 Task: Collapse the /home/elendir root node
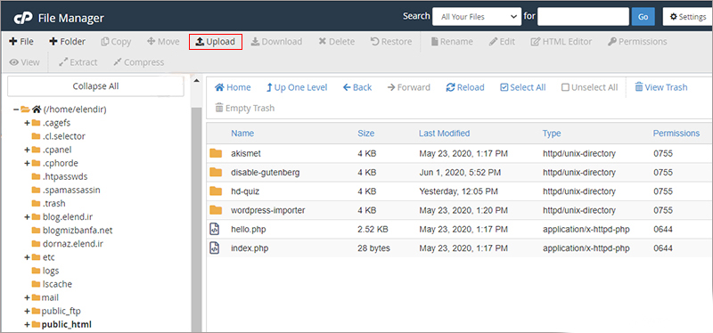16,110
